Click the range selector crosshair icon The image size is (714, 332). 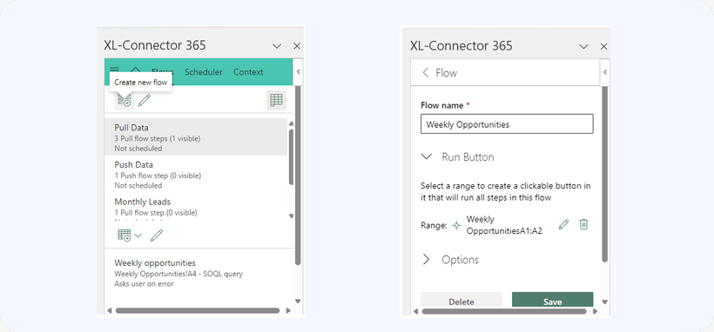(x=456, y=225)
